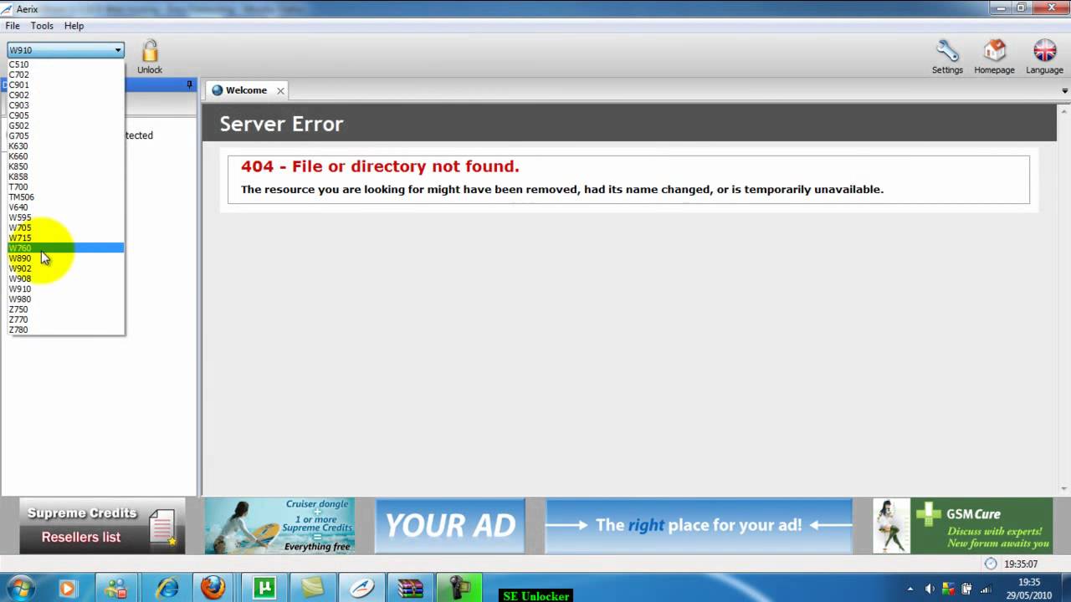
Task: Click the Unlock padlock icon
Action: [x=150, y=52]
